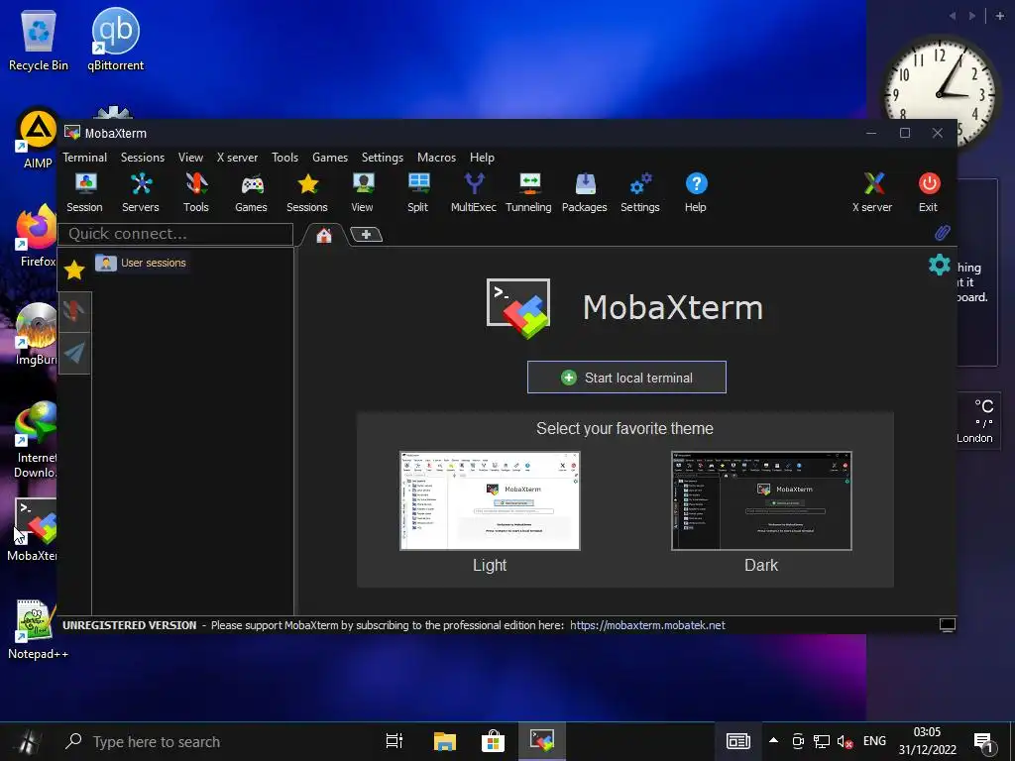Screen dimensions: 1015x761
Task: Open the Settings gears toolbar icon
Action: (x=640, y=192)
